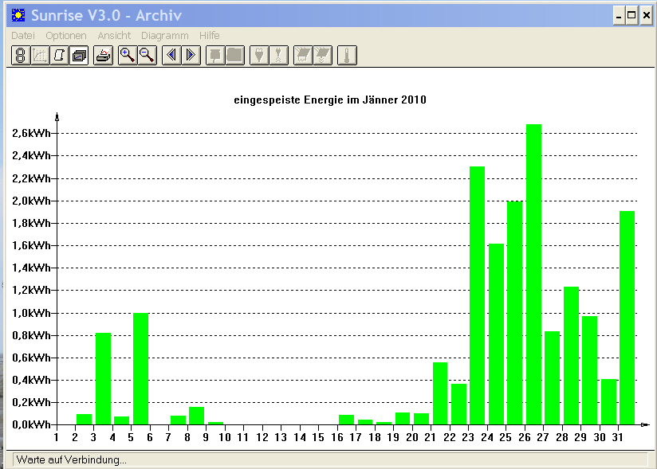Click the x-axis day label '10'

(x=225, y=437)
